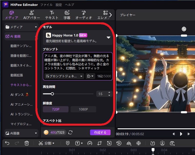The height and width of the screenshot is (155, 195).
Task: Open the エレメント tab
Action: pos(104,15)
